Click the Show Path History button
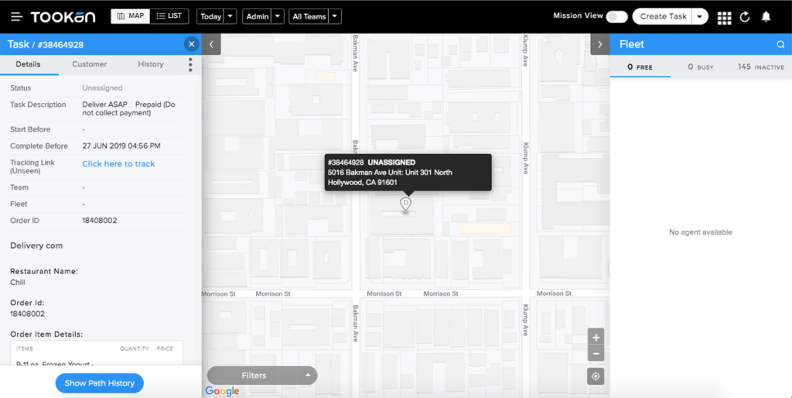 coord(100,383)
